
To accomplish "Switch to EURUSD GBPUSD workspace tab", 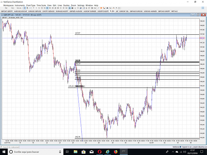I will (35, 11).
